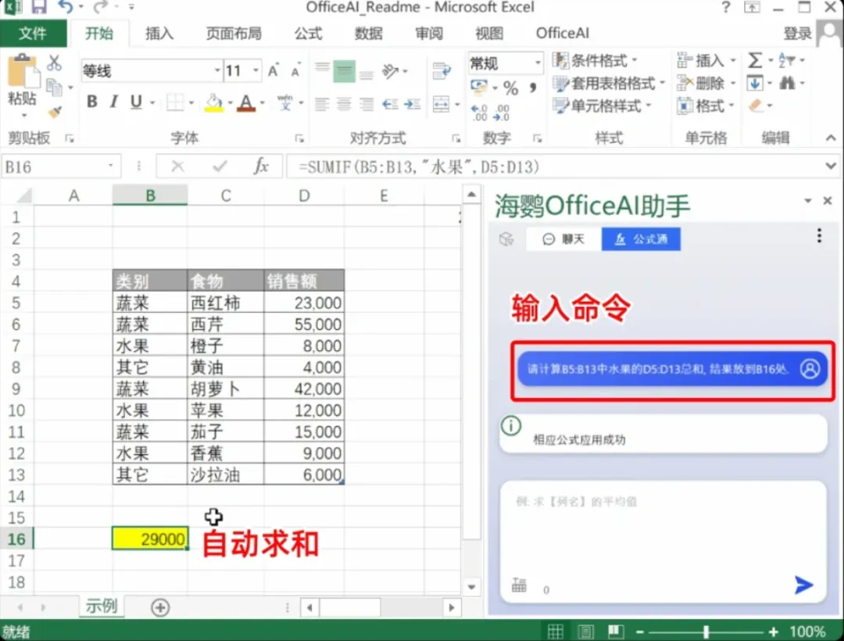Decrease font size with small A

(x=295, y=72)
